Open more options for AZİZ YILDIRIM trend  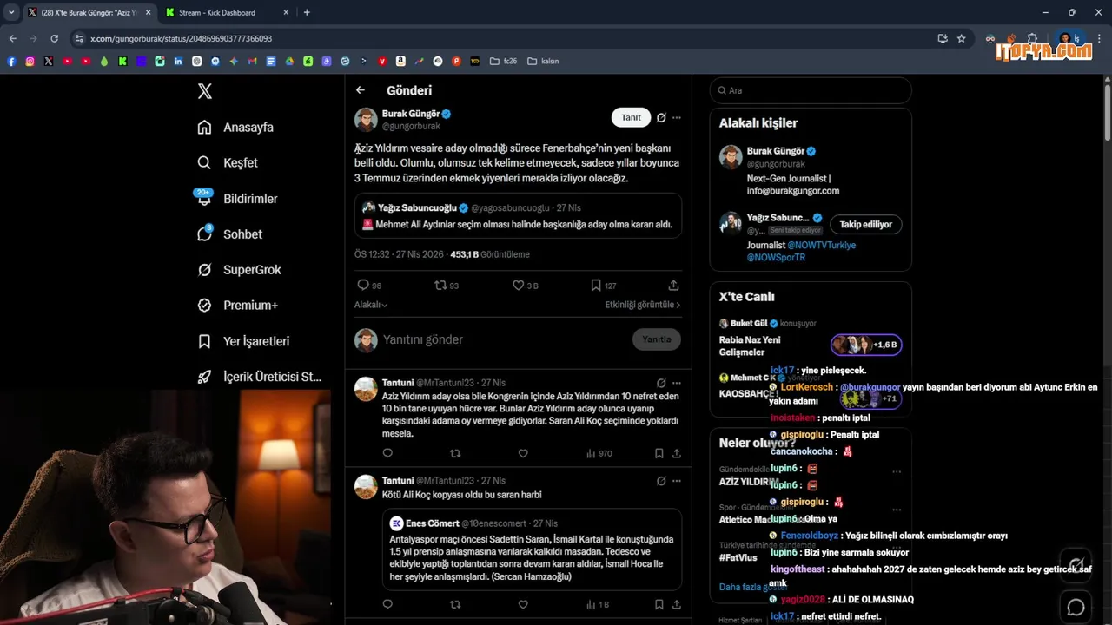897,472
